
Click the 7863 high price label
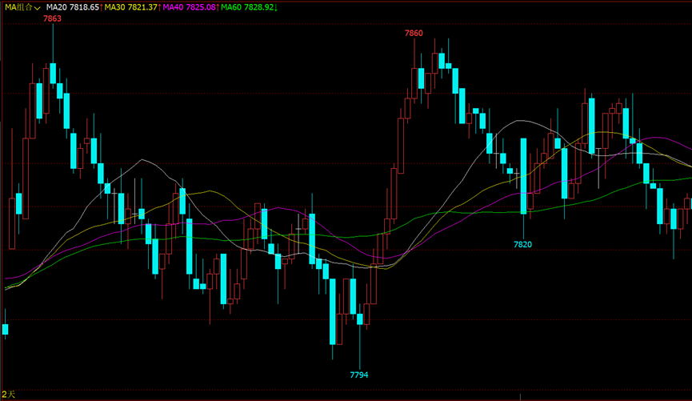pos(52,18)
